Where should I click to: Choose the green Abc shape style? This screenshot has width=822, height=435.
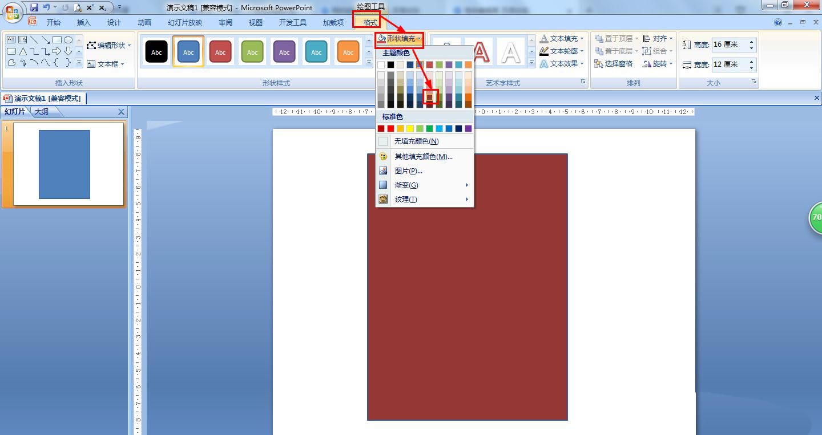tap(252, 52)
